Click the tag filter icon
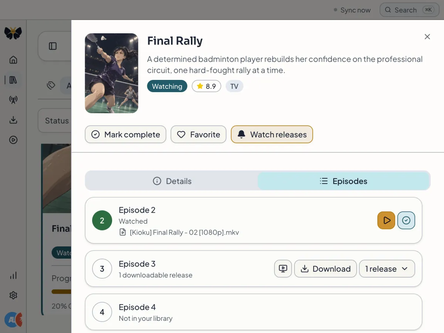 tap(51, 85)
